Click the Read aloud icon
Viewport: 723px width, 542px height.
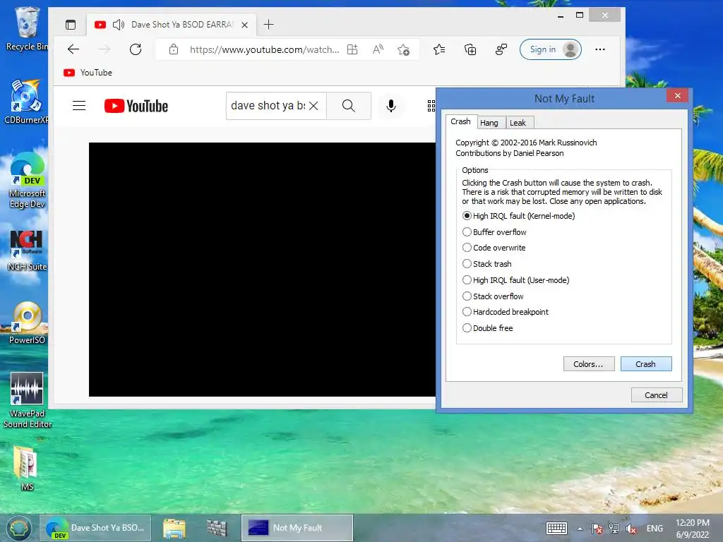click(x=378, y=49)
